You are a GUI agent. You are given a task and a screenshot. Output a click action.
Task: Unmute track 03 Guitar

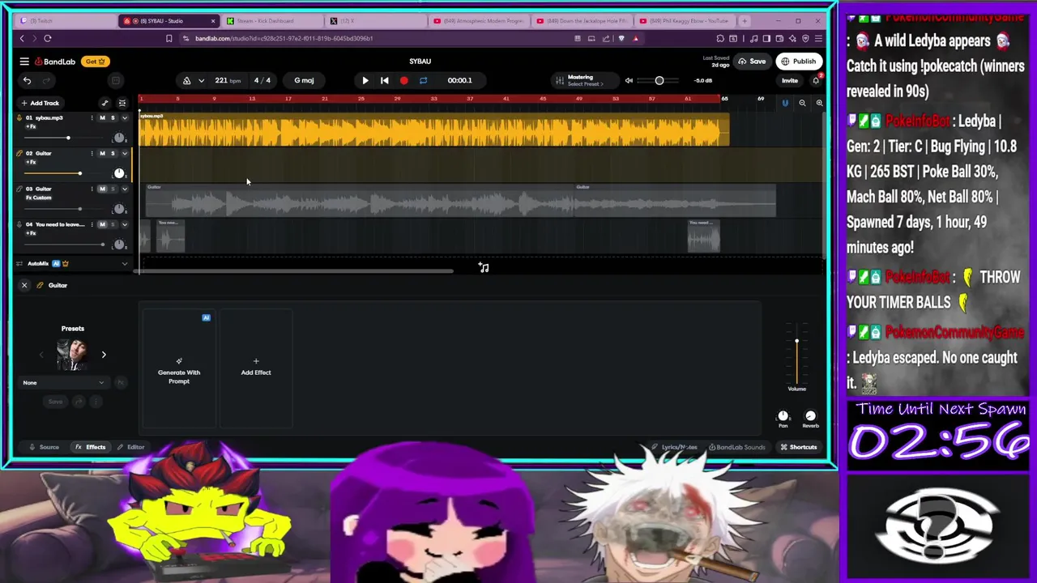[x=102, y=189]
